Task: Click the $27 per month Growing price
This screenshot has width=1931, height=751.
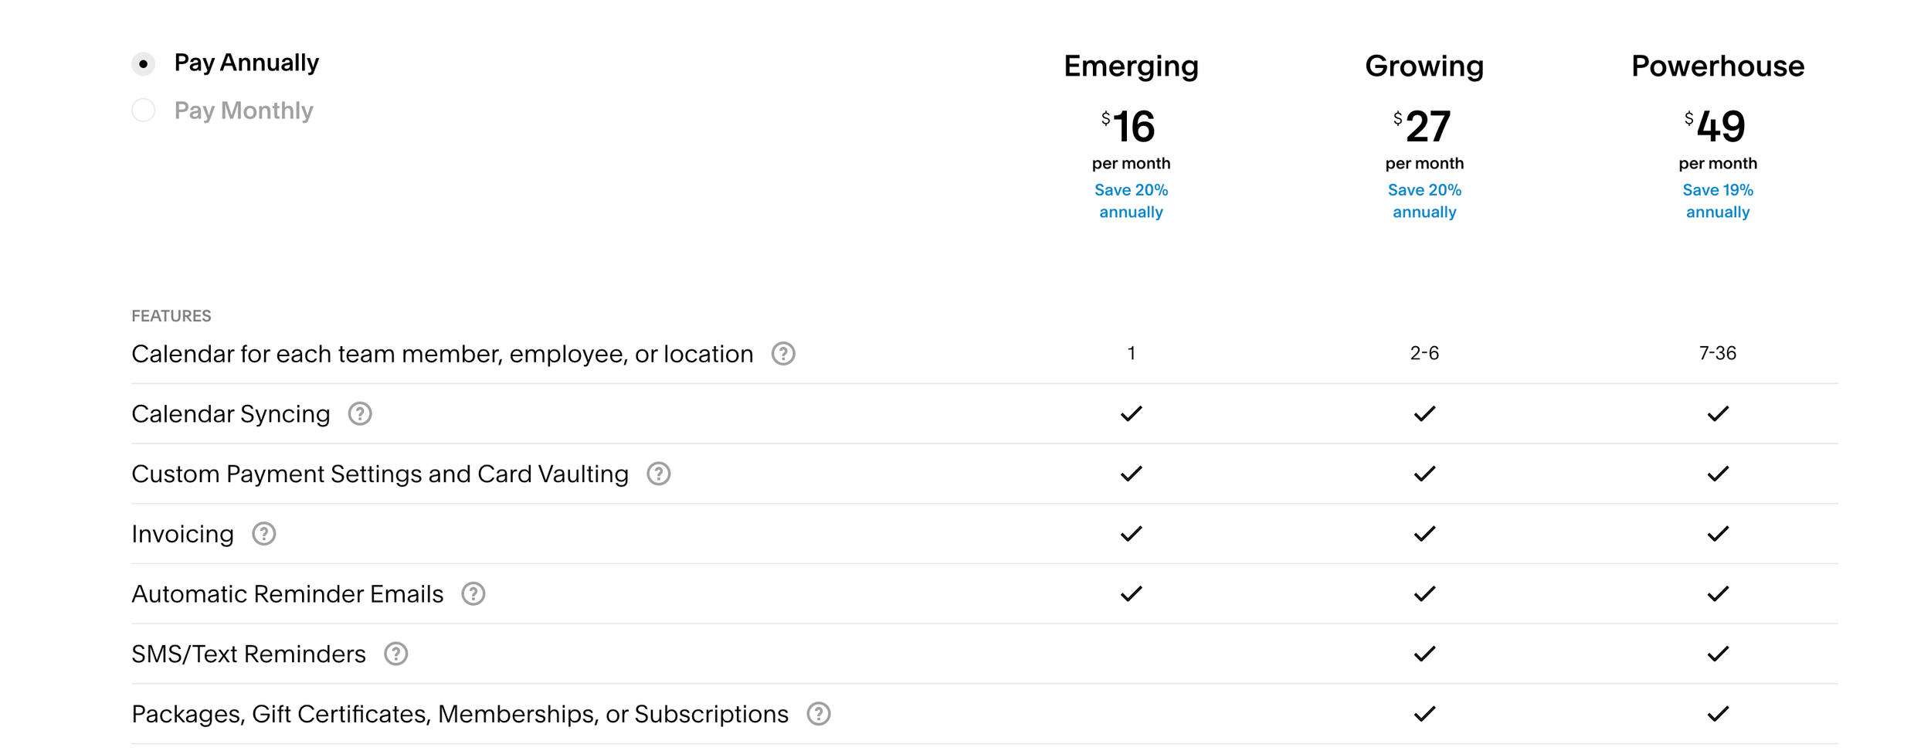Action: 1424,139
